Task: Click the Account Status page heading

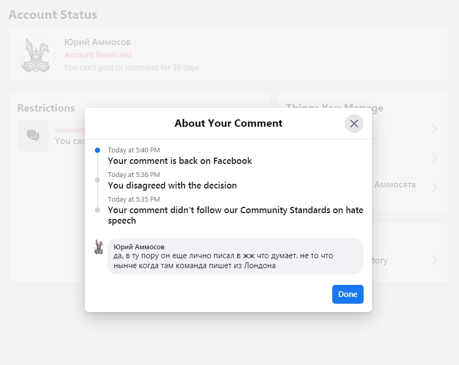Action: tap(53, 15)
